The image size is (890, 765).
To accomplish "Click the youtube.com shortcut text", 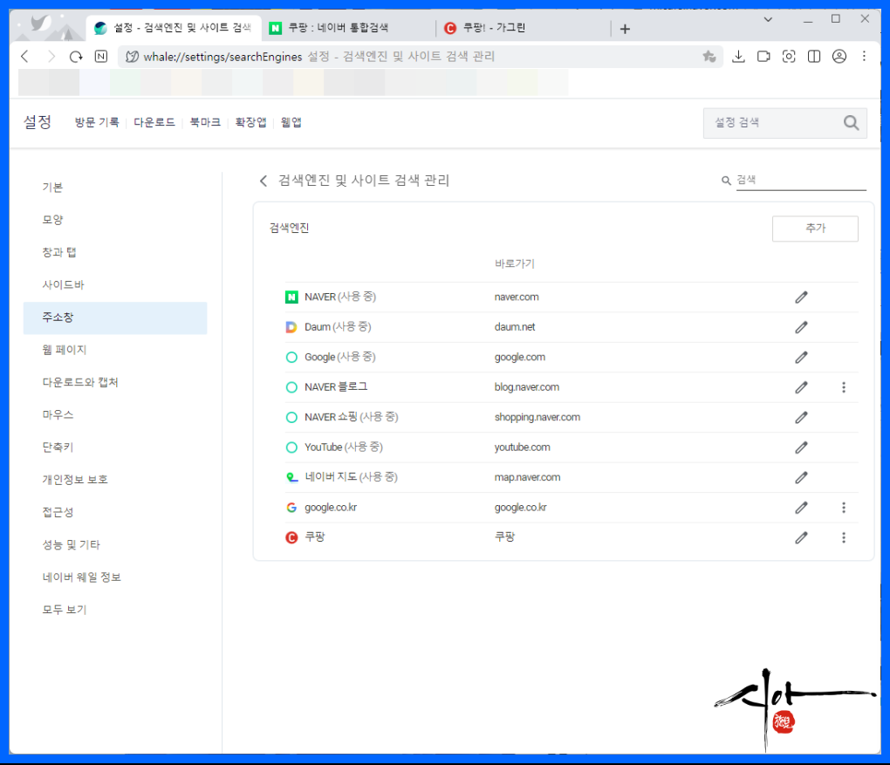I will click(x=522, y=447).
